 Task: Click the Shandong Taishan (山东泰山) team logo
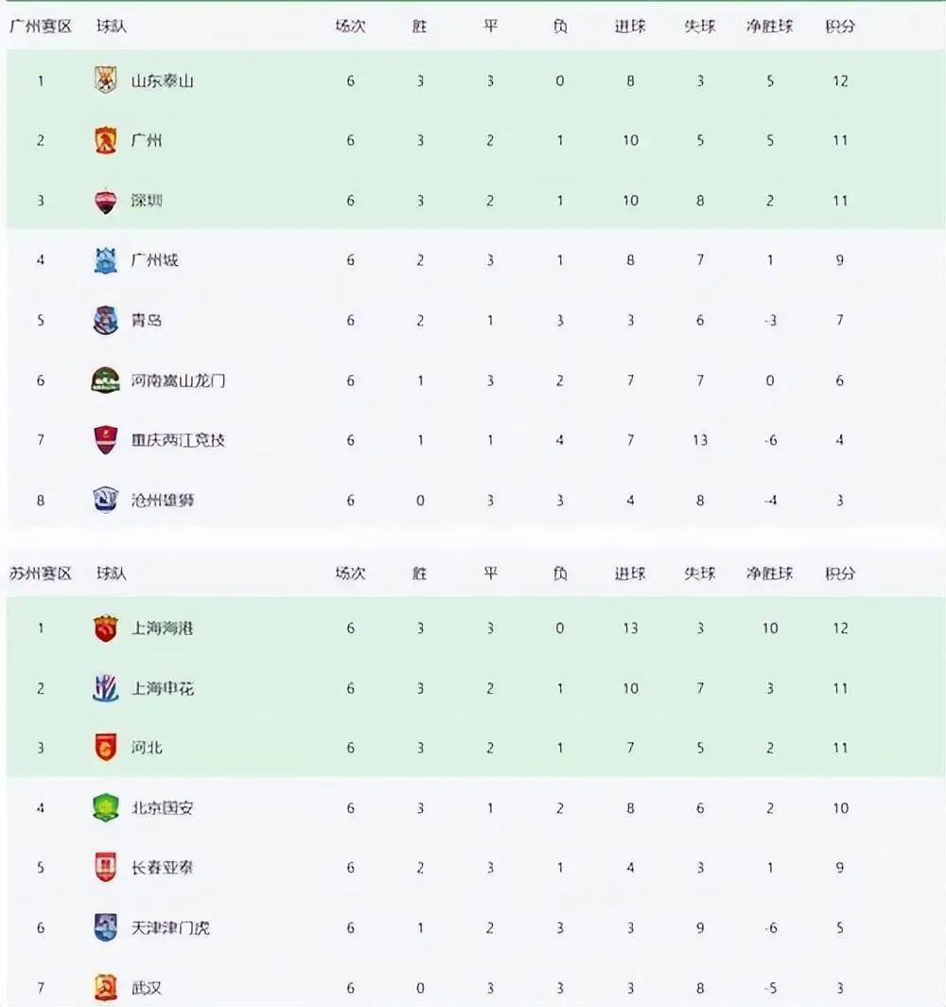point(105,80)
